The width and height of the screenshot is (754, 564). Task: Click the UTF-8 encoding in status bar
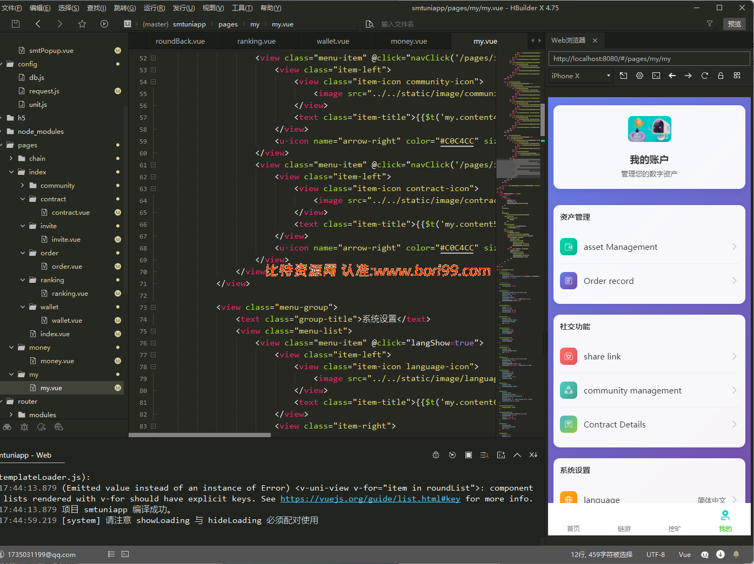[x=656, y=554]
